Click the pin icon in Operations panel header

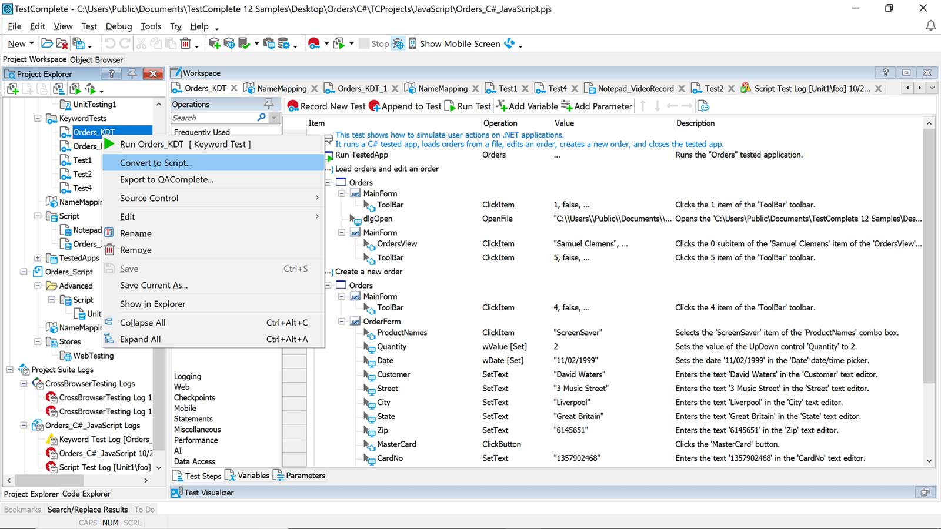[269, 104]
